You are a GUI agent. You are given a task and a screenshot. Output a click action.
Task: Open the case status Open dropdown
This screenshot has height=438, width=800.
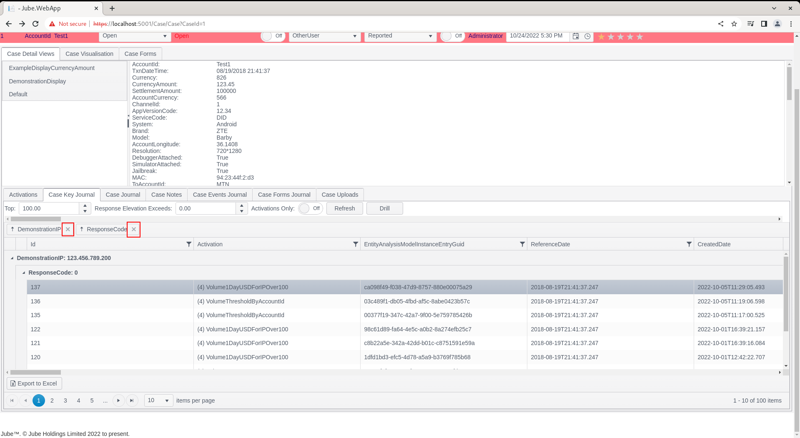point(135,36)
